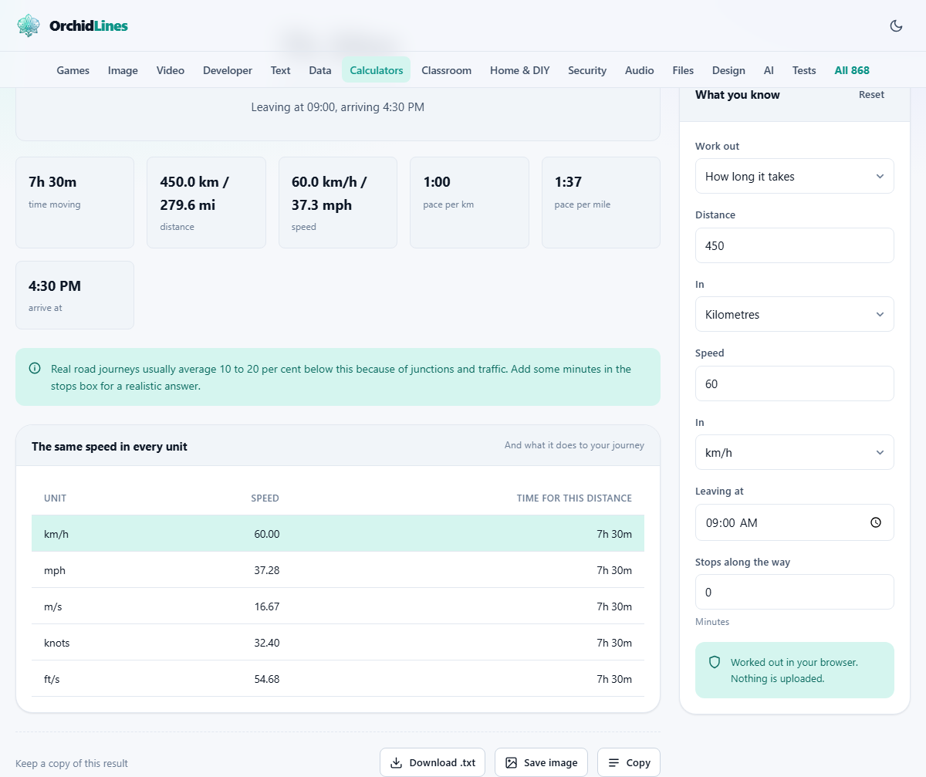
Task: Toggle dark mode with the moon icon
Action: [896, 25]
